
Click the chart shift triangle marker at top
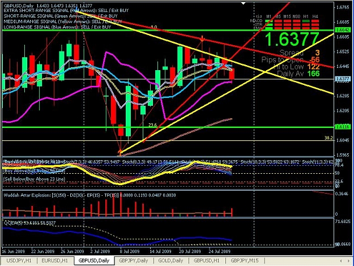(x=243, y=3)
